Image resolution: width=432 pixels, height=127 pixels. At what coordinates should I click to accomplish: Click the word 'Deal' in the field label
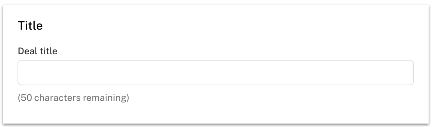(x=26, y=51)
